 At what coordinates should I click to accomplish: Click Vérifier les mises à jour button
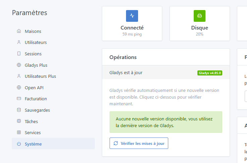139,143
